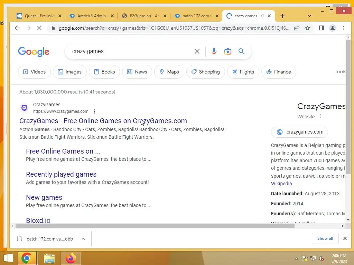Click the forward navigation arrow

(x=28, y=28)
